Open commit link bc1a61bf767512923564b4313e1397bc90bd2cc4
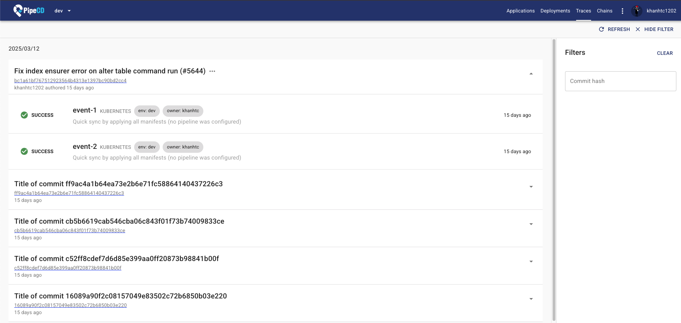This screenshot has height=323, width=681. 70,80
